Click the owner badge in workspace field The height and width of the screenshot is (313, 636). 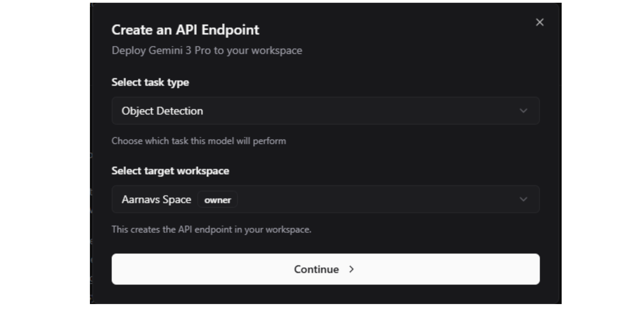pos(218,200)
